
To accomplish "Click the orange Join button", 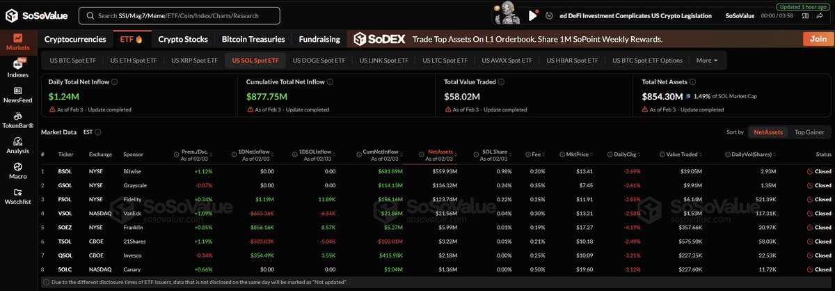I will (818, 40).
